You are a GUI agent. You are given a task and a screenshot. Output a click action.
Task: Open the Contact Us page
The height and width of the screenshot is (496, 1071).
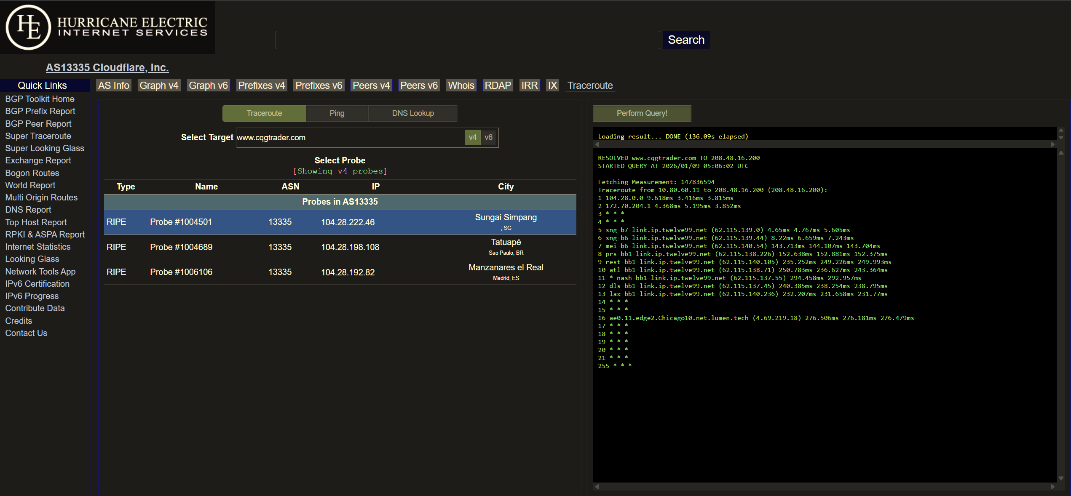tap(26, 333)
